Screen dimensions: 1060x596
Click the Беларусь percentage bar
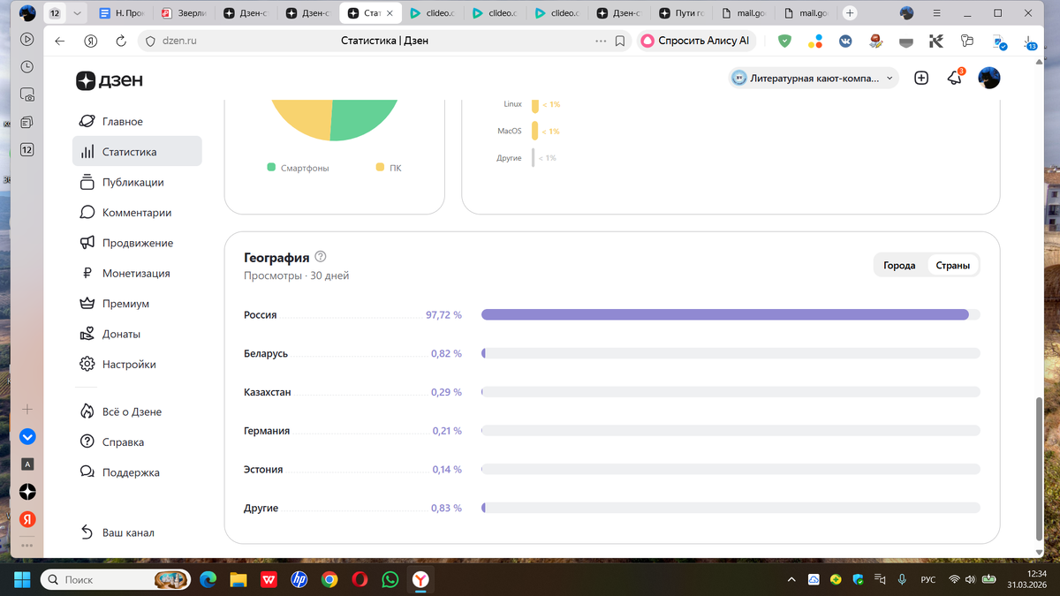pyautogui.click(x=731, y=353)
